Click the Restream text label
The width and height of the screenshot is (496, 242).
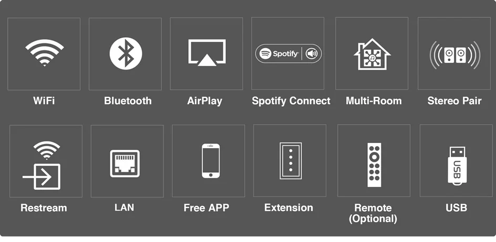pos(44,208)
